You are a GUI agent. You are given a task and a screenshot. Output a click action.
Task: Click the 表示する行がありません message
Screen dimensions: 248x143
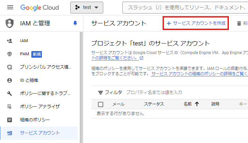[x=120, y=113]
